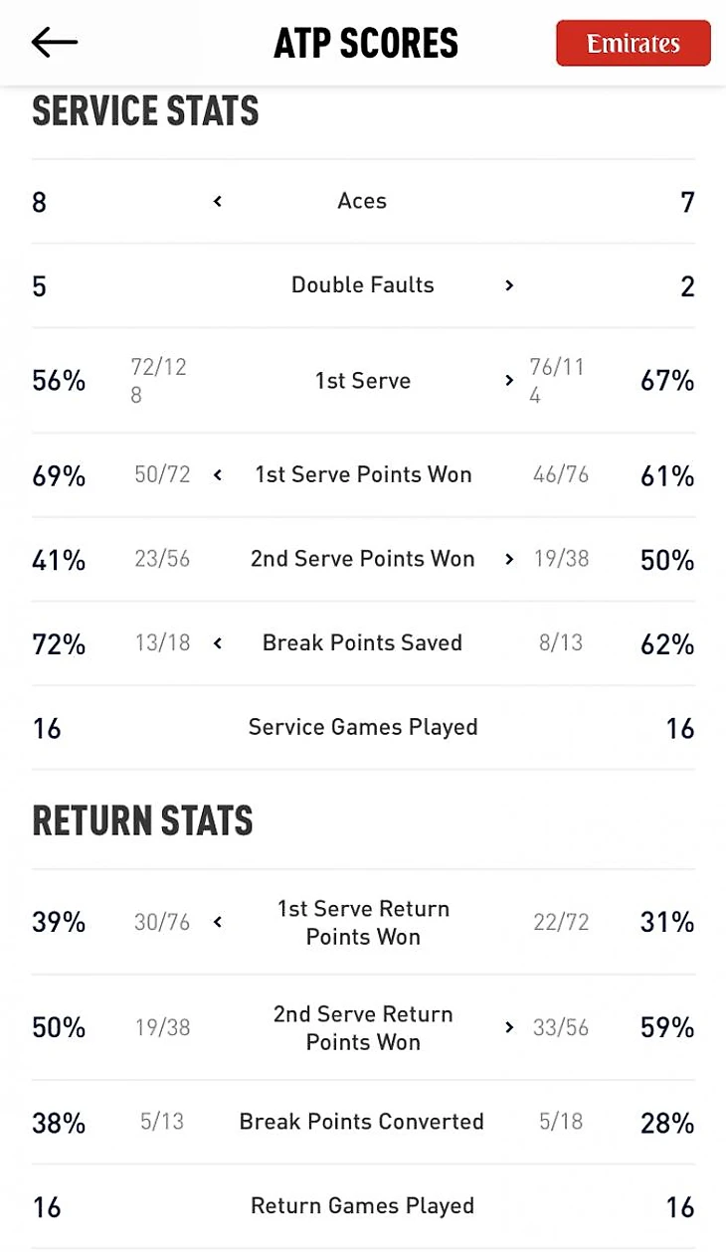This screenshot has width=726, height=1252.
Task: Select the Return Games Played label
Action: pos(363,1207)
